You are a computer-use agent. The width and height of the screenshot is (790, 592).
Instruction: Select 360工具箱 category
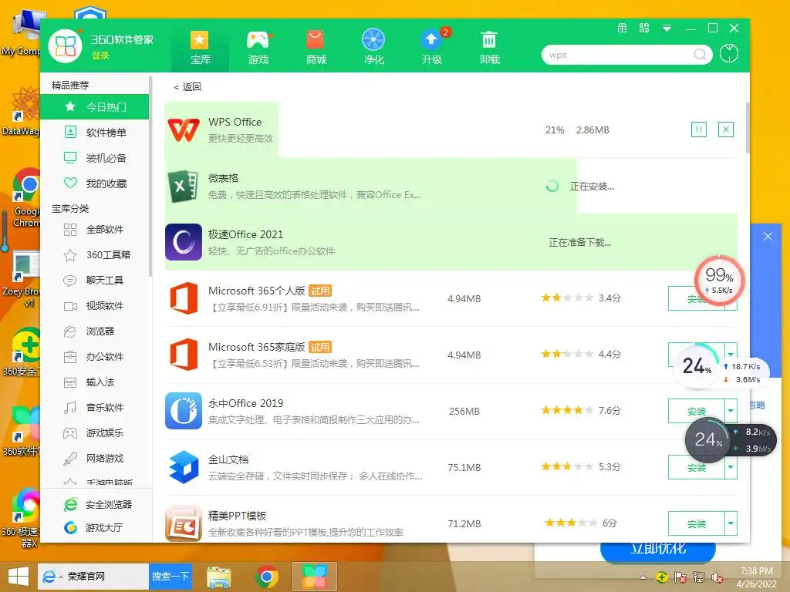[x=95, y=254]
